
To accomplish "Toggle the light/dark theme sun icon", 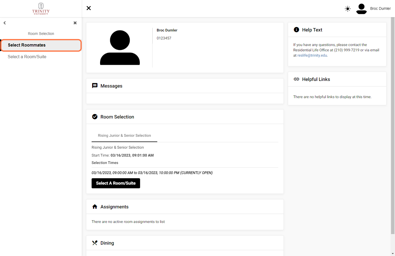I will [348, 9].
